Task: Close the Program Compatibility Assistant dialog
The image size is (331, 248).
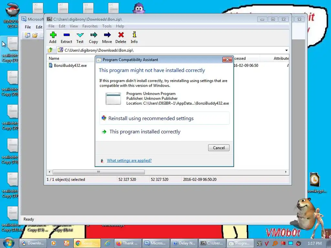Action: pos(227,60)
